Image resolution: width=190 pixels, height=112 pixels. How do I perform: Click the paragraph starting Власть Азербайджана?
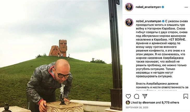click(162, 86)
